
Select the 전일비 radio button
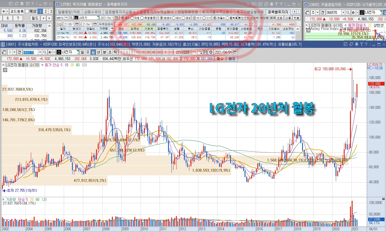coord(215,18)
